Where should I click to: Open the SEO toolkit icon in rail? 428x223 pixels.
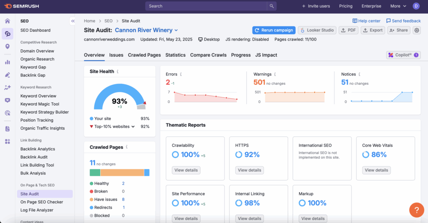click(x=8, y=34)
